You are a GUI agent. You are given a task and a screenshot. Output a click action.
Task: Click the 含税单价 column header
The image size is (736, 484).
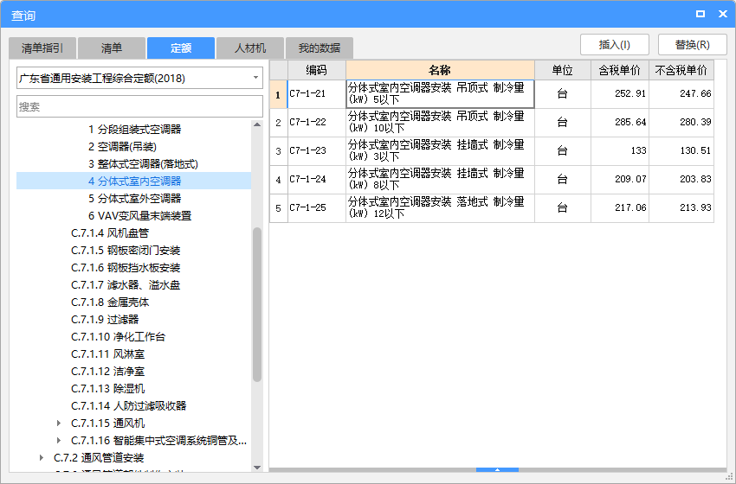(620, 70)
